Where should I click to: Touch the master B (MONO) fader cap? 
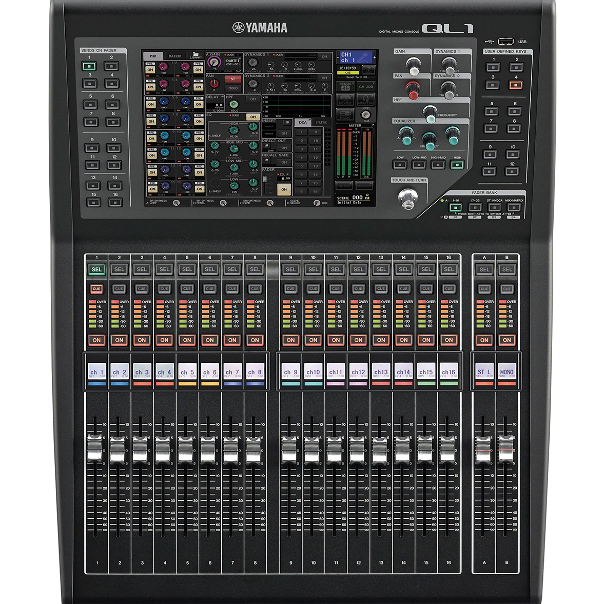click(506, 449)
